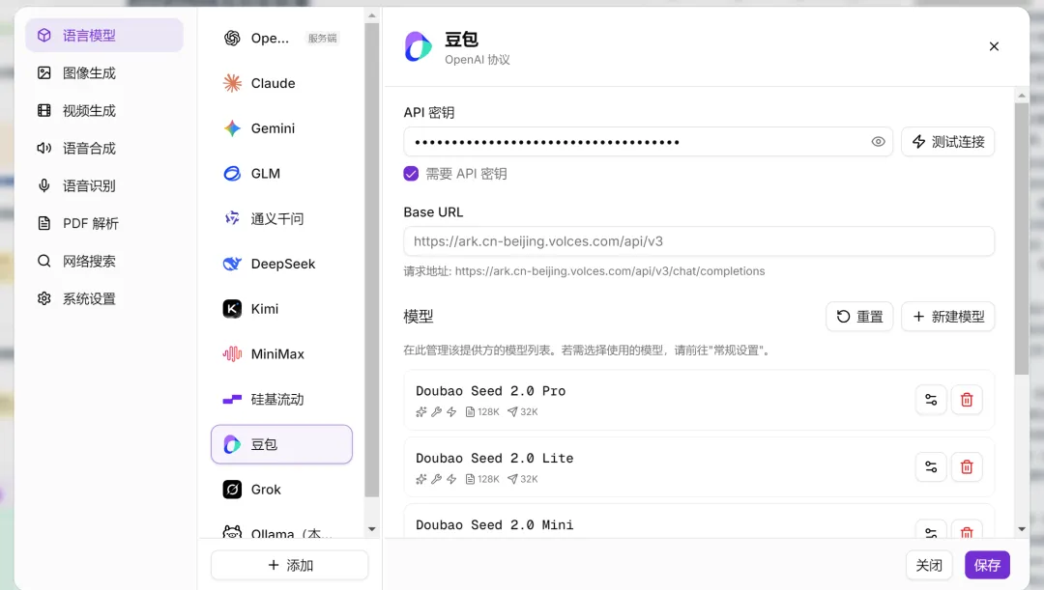This screenshot has height=590, width=1044.
Task: Click the settings panel scroll-up arrow
Action: click(x=1022, y=96)
